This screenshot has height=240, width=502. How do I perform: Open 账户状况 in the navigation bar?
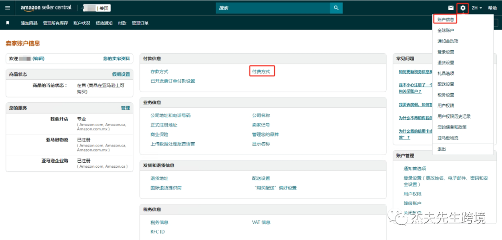[82, 23]
